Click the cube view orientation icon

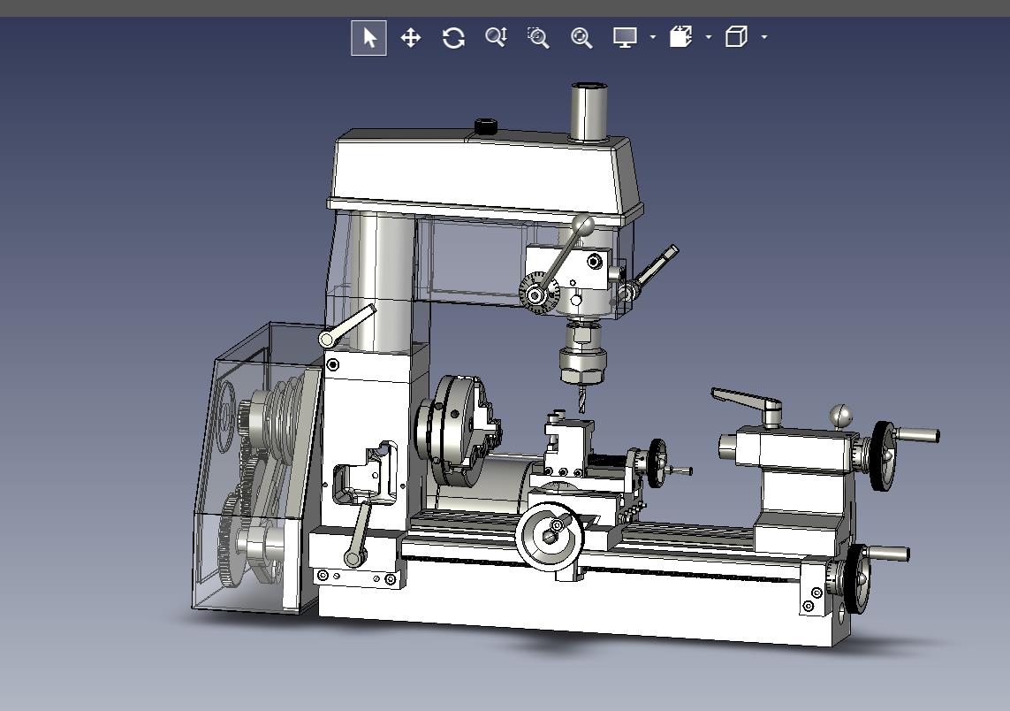pos(736,37)
